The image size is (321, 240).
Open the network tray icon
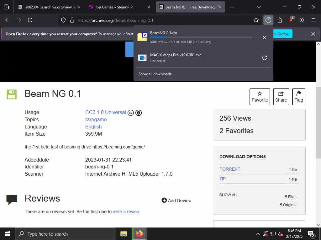point(273,234)
